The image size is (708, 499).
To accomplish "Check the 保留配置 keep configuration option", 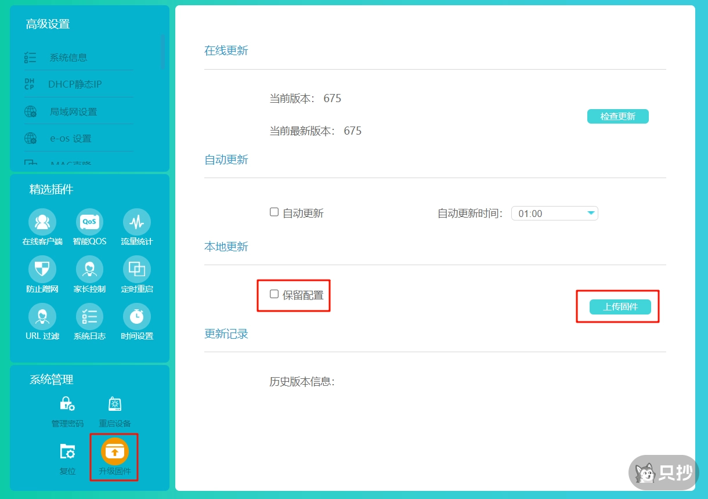I will [x=273, y=294].
